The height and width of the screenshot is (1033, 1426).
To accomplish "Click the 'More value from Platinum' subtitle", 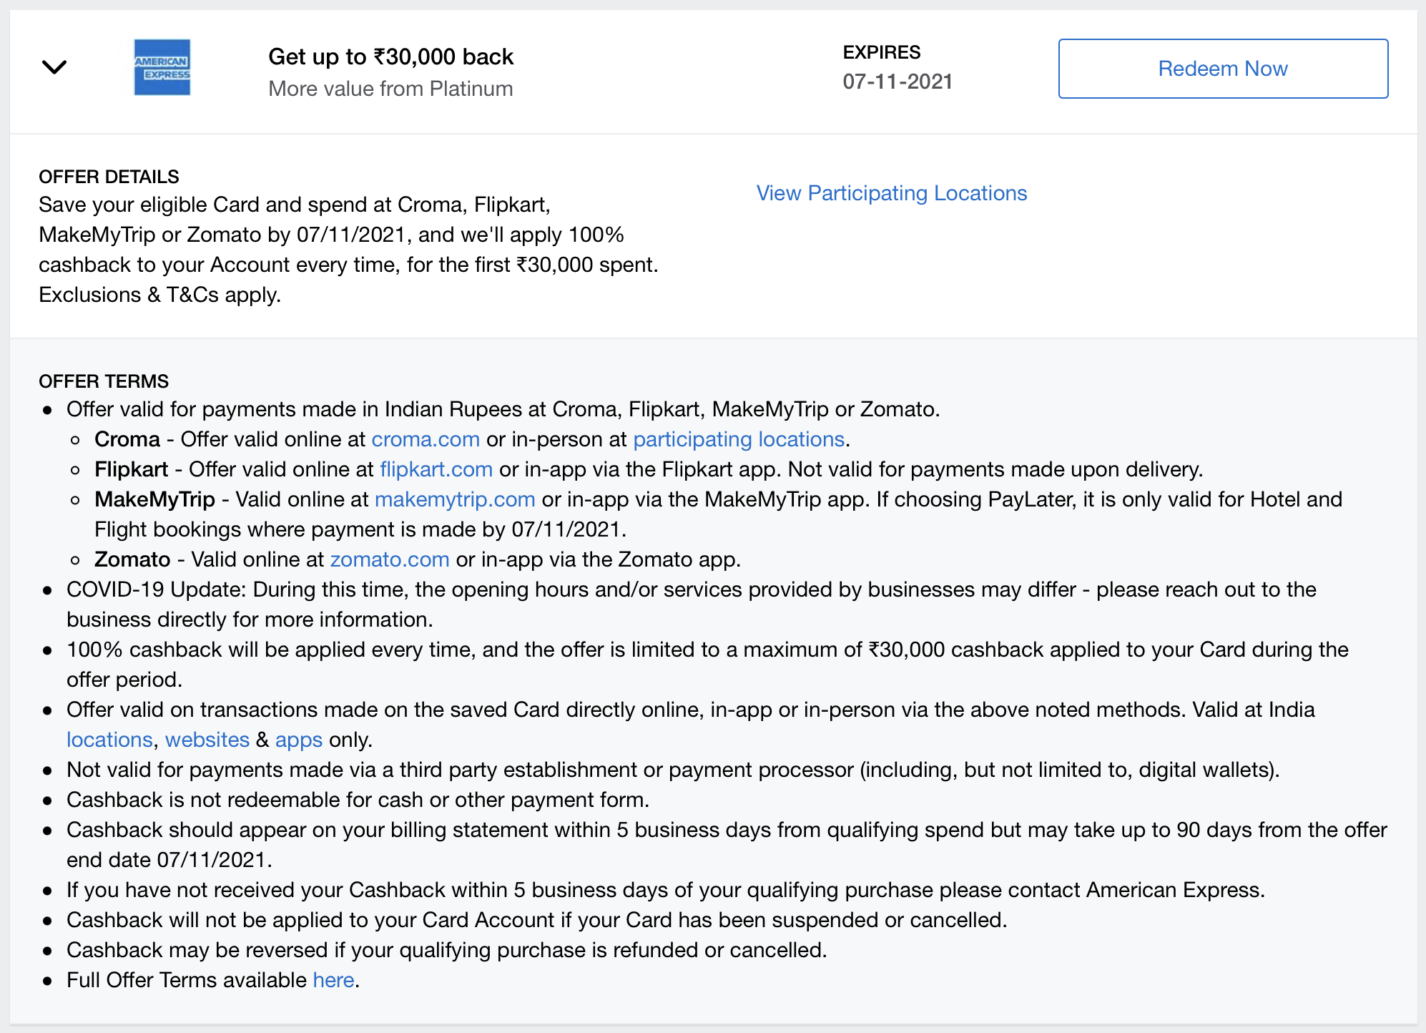I will pos(390,89).
